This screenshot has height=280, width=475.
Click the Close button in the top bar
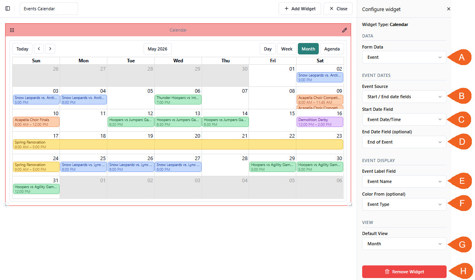click(x=338, y=9)
